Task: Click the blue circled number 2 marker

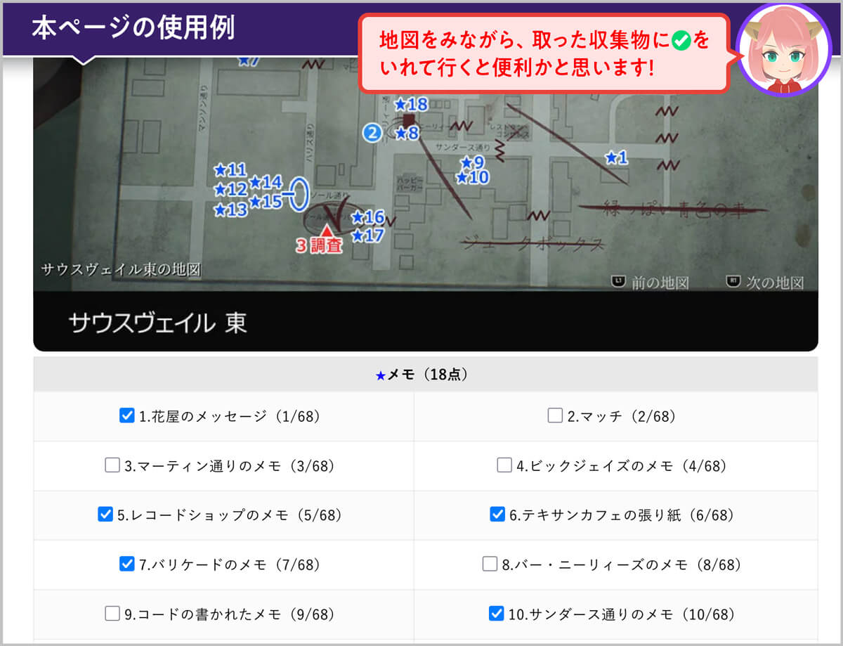Action: (x=372, y=132)
